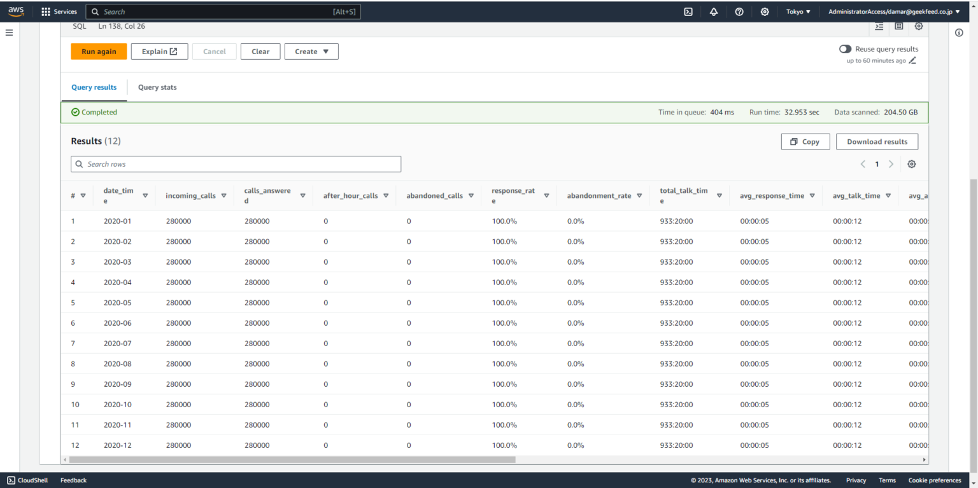The width and height of the screenshot is (978, 488).
Task: Click the horizontal scrollbar under results table
Action: 292,459
